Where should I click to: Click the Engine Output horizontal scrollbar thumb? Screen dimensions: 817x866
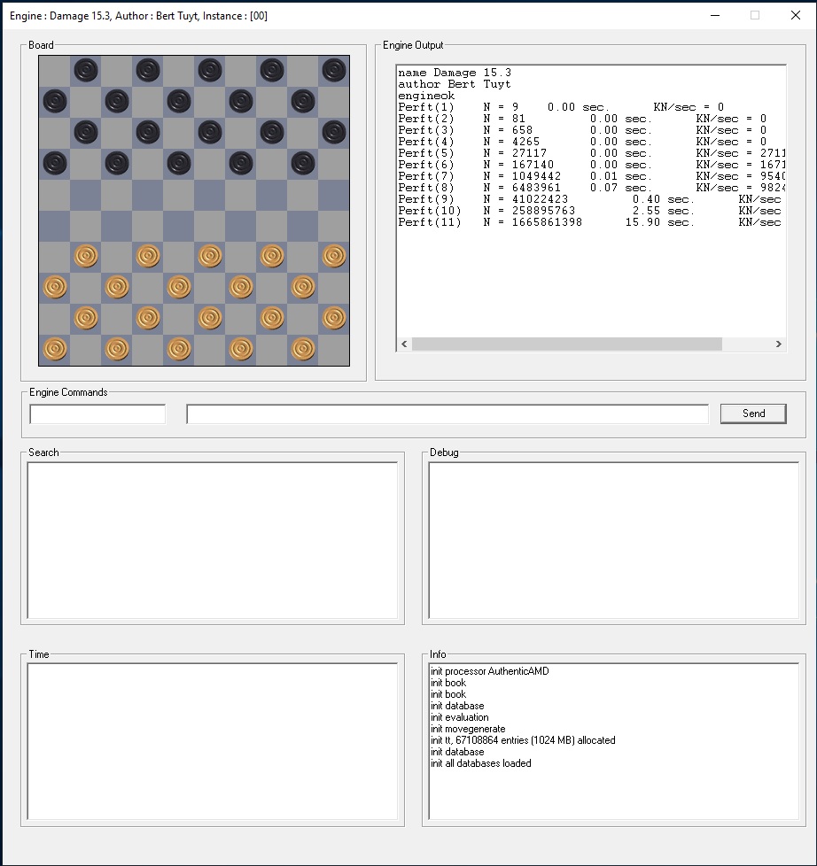(x=567, y=344)
